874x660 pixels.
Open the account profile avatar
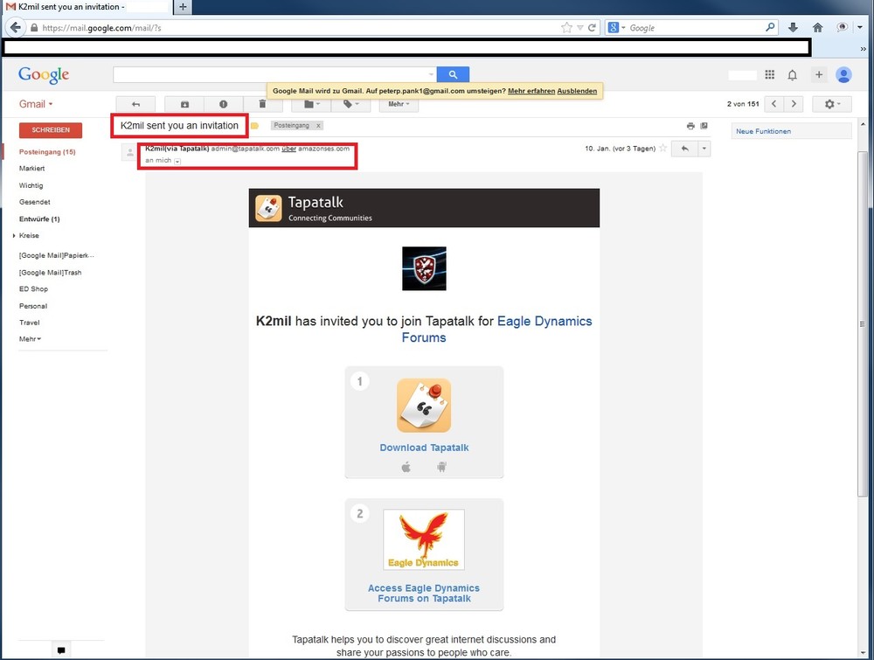[844, 74]
